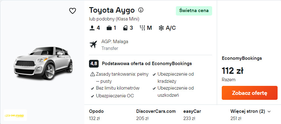Select the easyCar 233 zł offer

pos(192,115)
